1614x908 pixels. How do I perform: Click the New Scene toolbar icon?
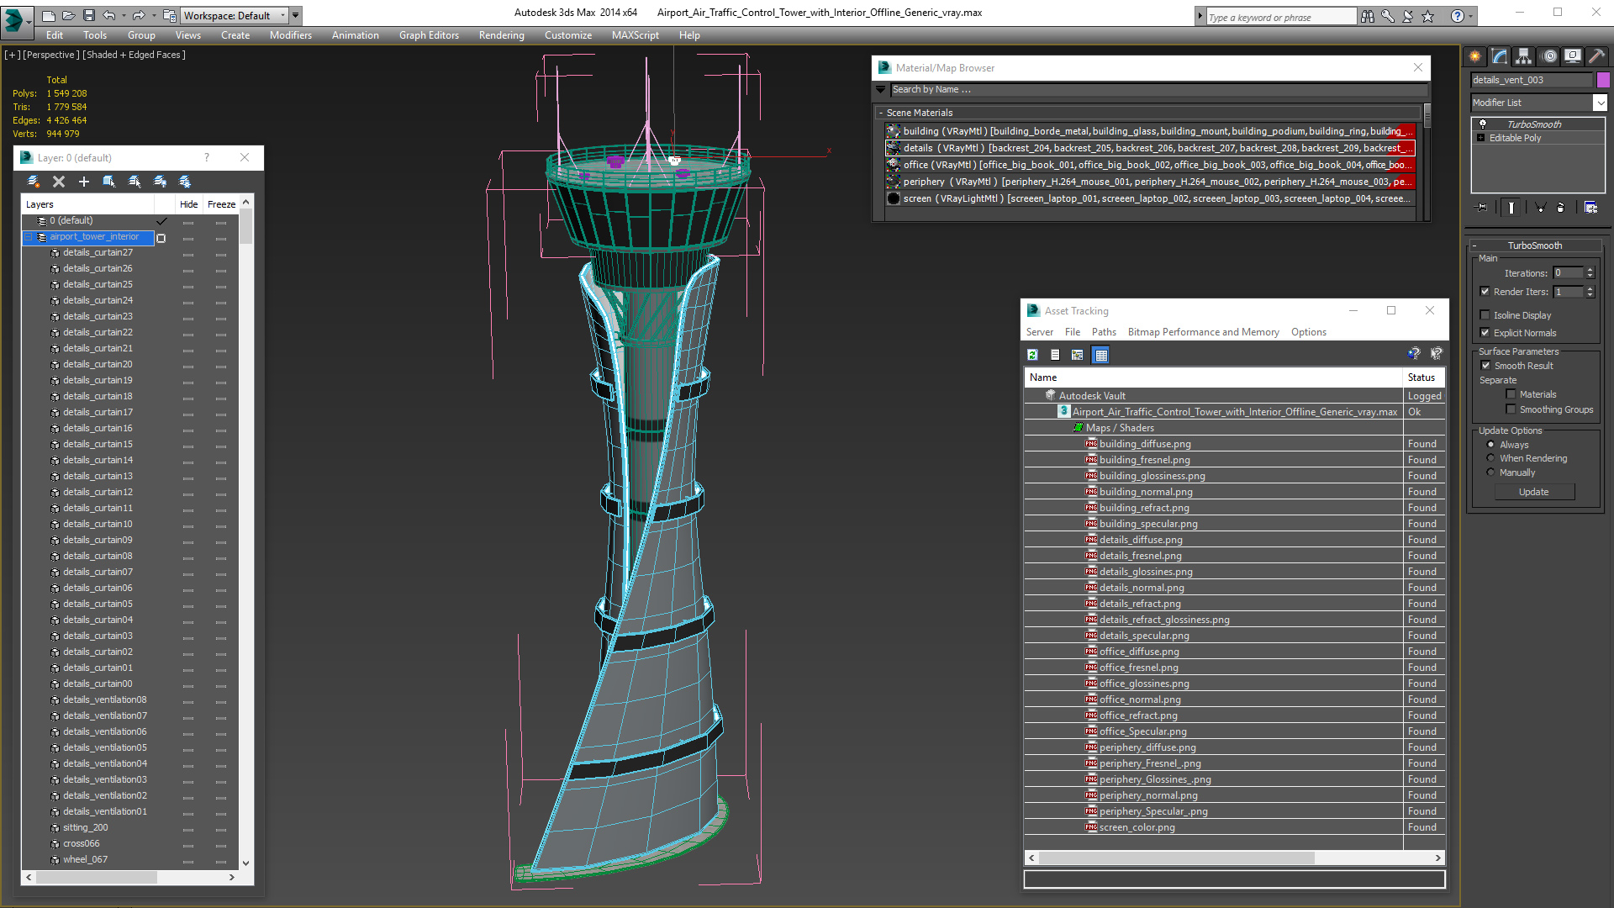(49, 16)
